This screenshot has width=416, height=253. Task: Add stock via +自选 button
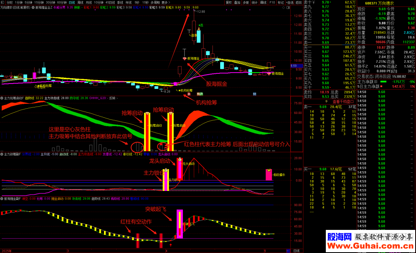tap(290, 2)
